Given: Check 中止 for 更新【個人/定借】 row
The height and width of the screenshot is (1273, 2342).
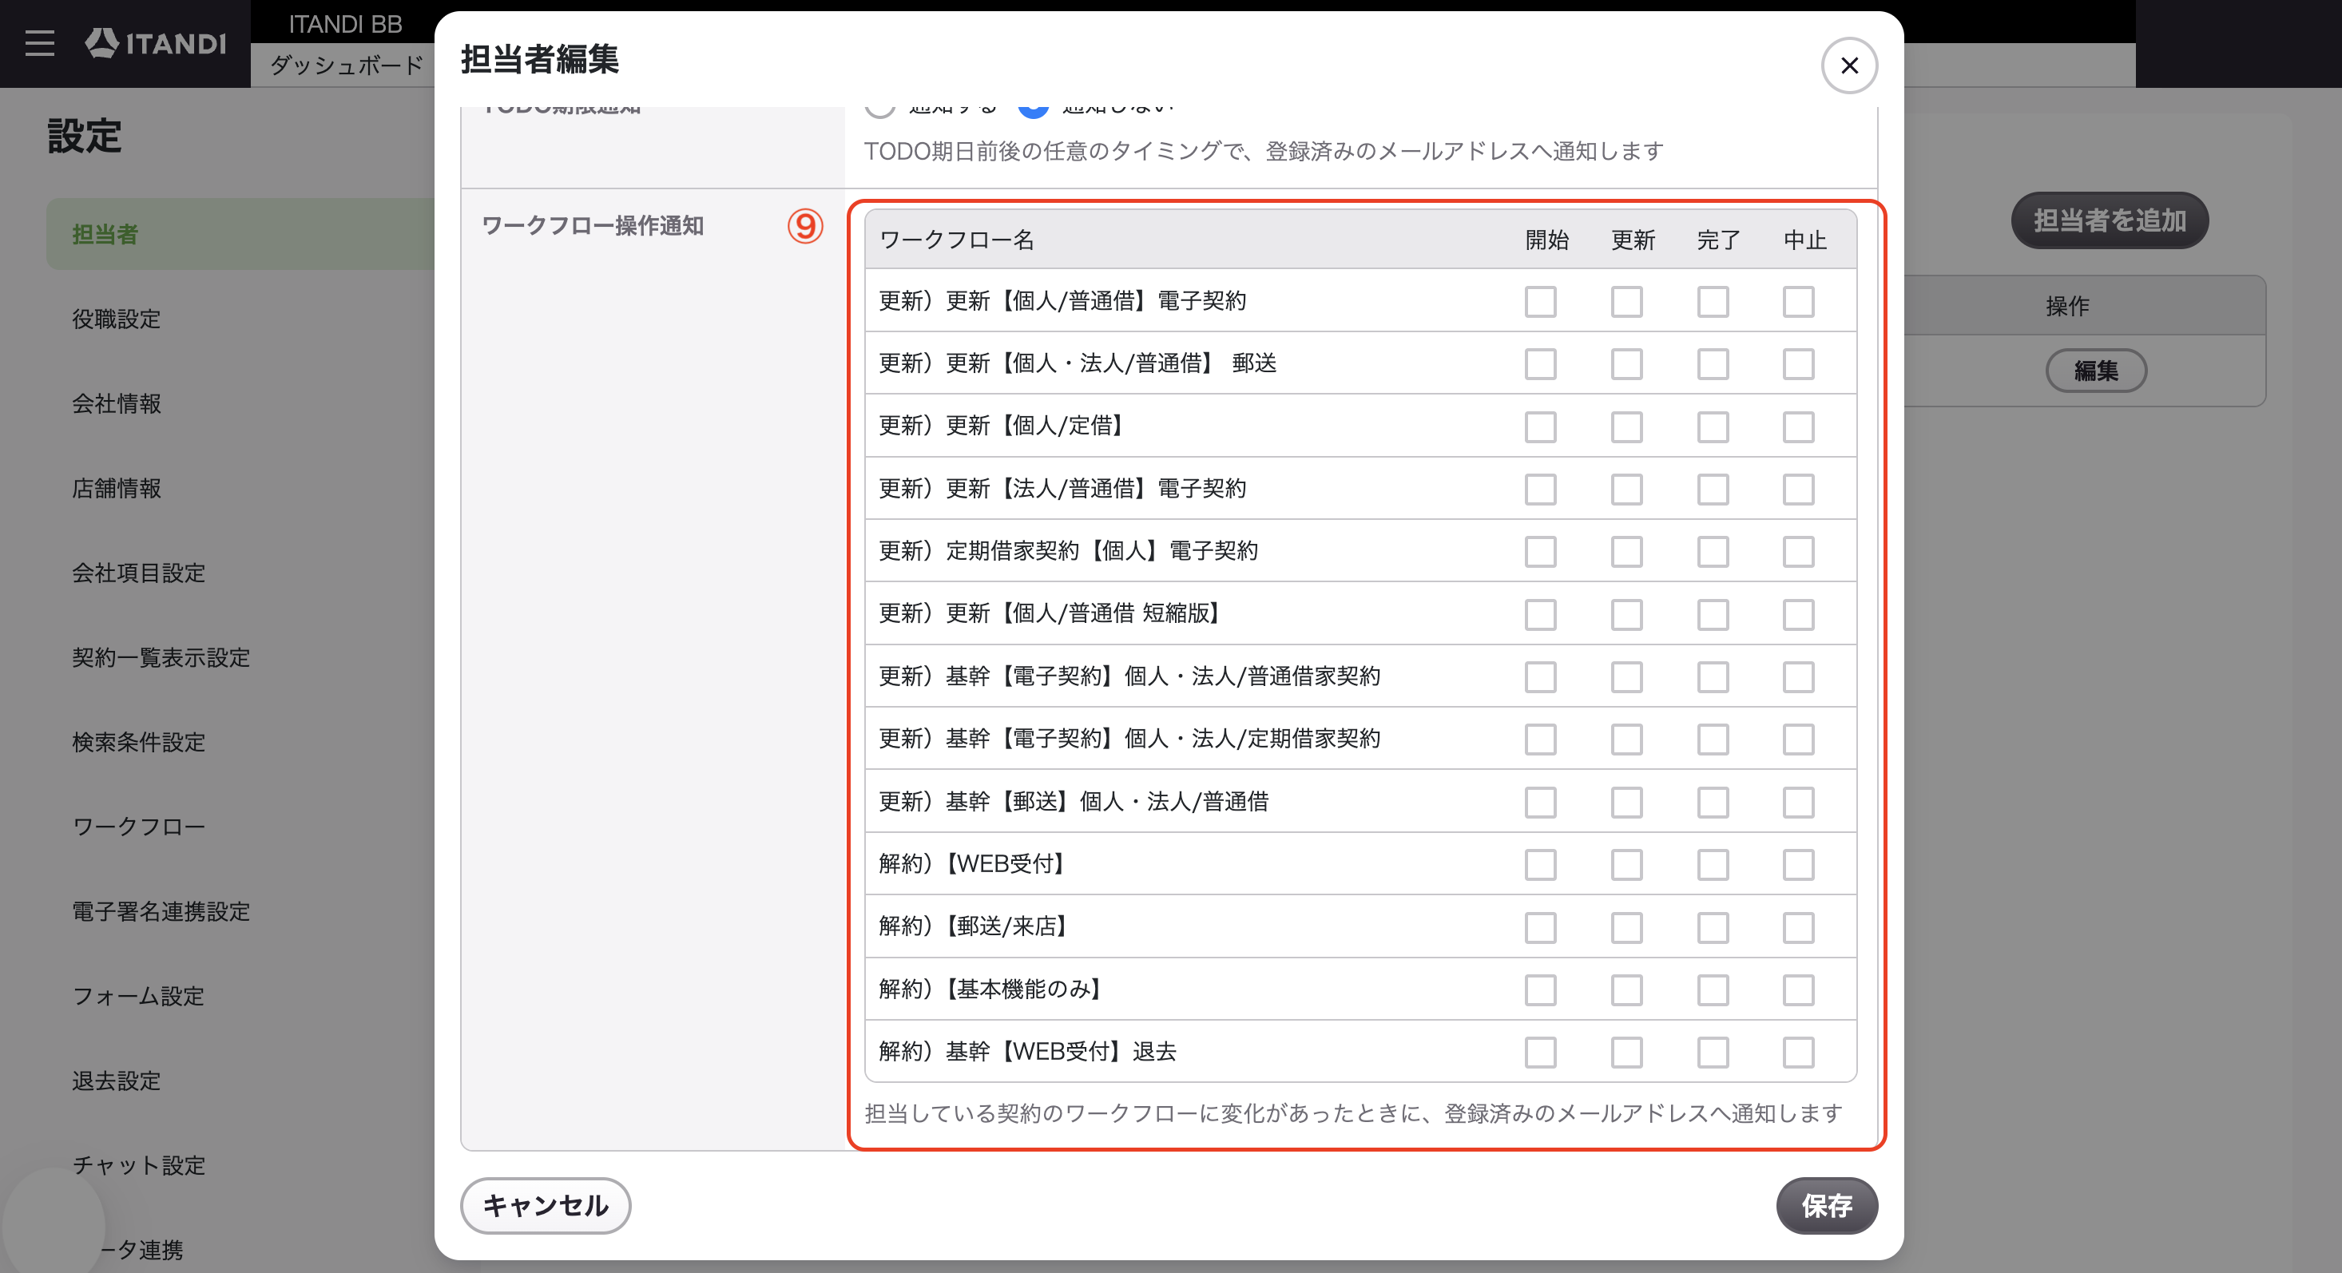Looking at the screenshot, I should (1798, 426).
